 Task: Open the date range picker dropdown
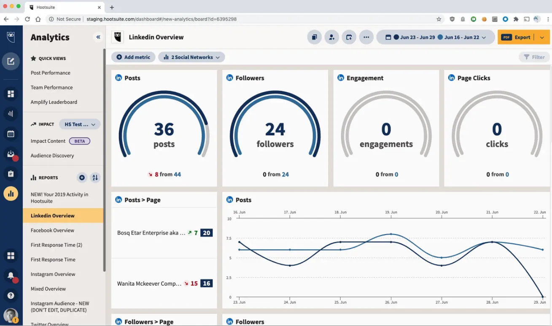(x=436, y=37)
